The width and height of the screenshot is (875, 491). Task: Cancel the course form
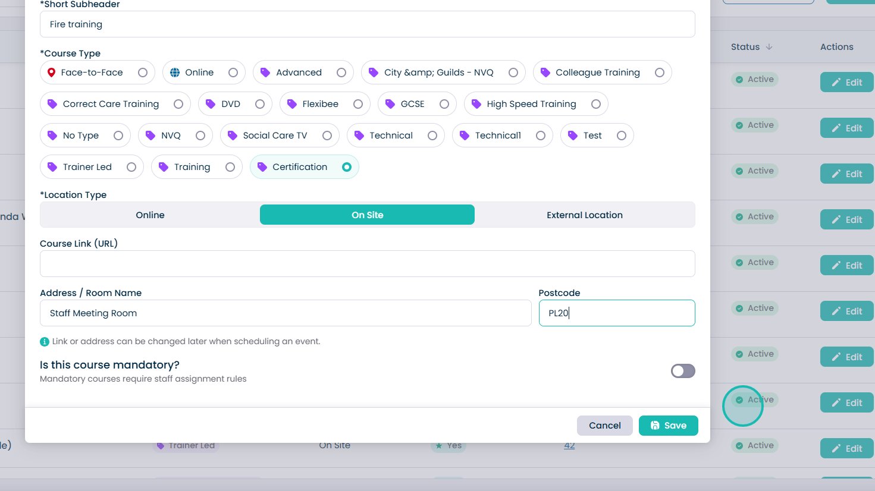click(x=605, y=426)
